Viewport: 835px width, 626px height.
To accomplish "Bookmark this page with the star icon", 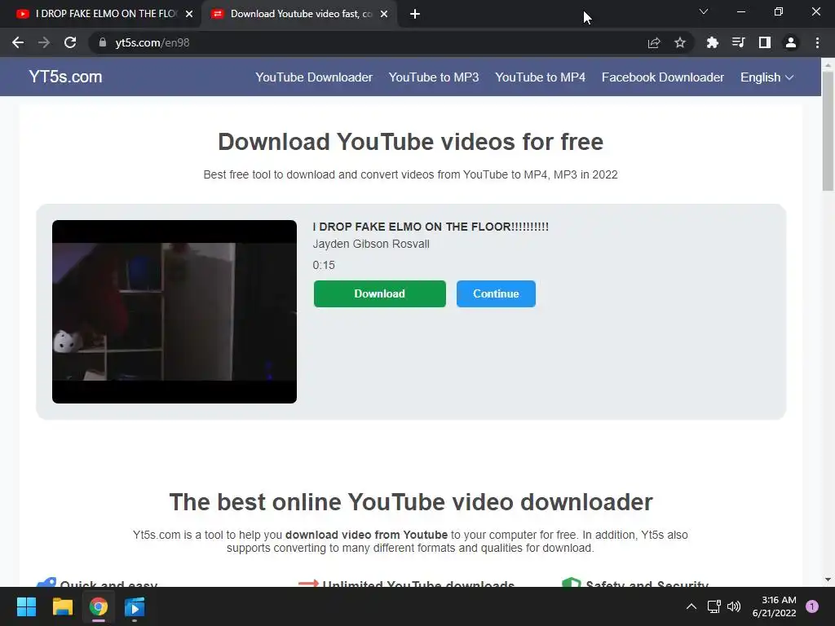I will [680, 42].
